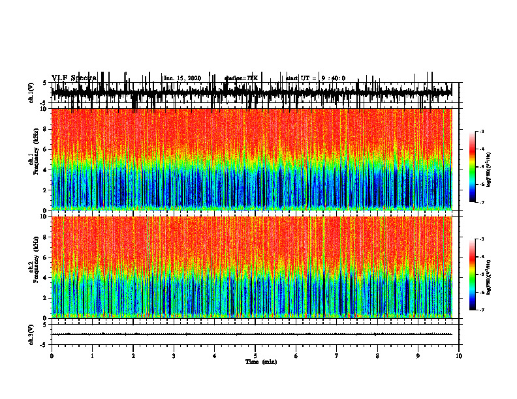Select the 'Jan. 15, 2020' date text
517x399 pixels.
[182, 78]
